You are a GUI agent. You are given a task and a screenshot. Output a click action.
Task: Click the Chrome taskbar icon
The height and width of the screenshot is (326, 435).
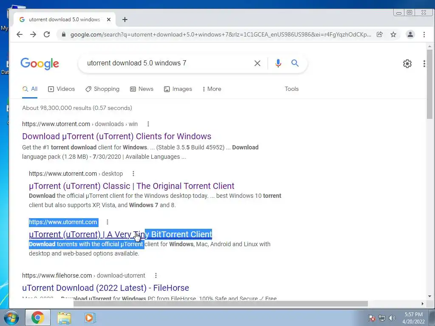pos(38,318)
